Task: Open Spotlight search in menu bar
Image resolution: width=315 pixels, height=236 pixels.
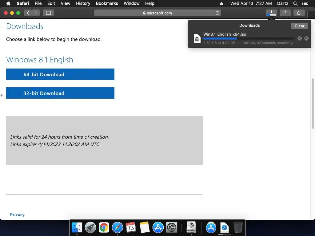Action: (x=295, y=3)
